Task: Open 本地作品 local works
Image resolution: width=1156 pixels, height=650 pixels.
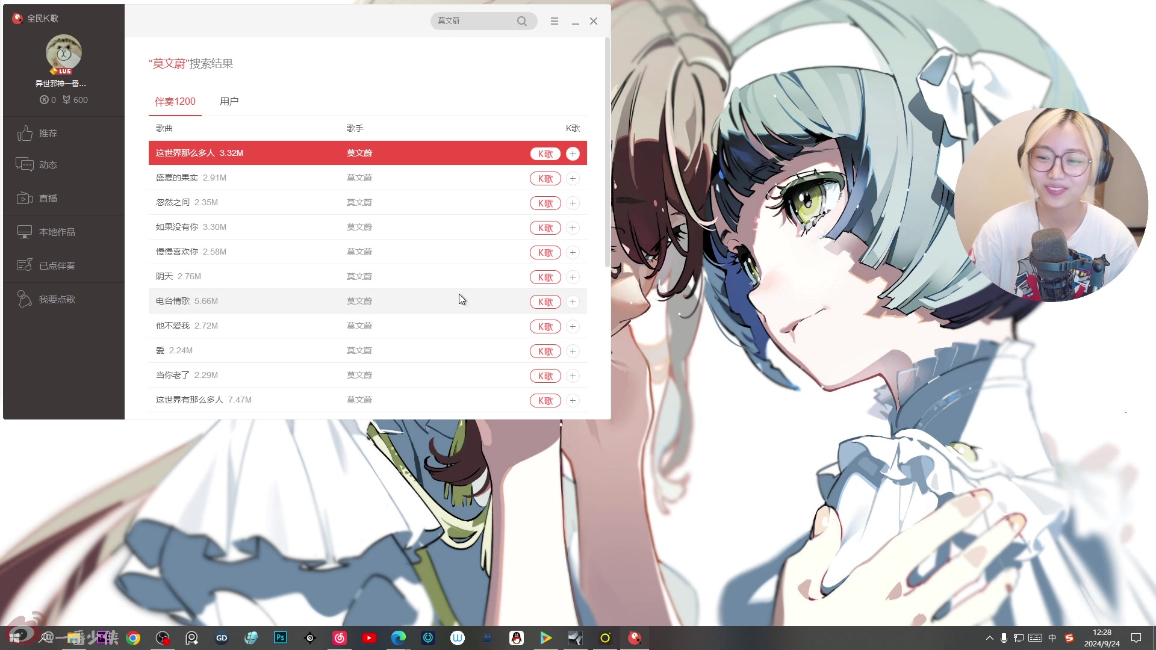Action: [x=46, y=232]
